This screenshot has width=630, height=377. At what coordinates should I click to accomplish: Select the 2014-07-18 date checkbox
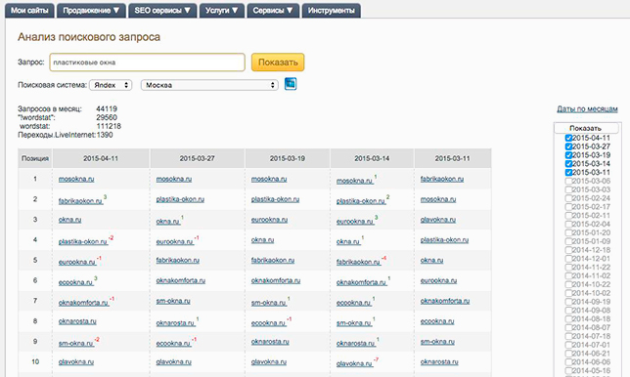pos(568,336)
